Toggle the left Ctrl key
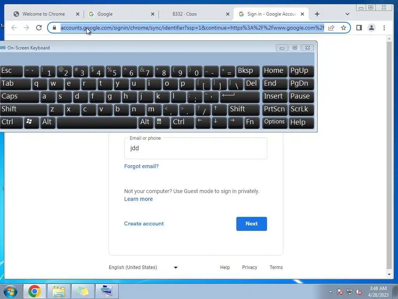The image size is (398, 299). [11, 123]
